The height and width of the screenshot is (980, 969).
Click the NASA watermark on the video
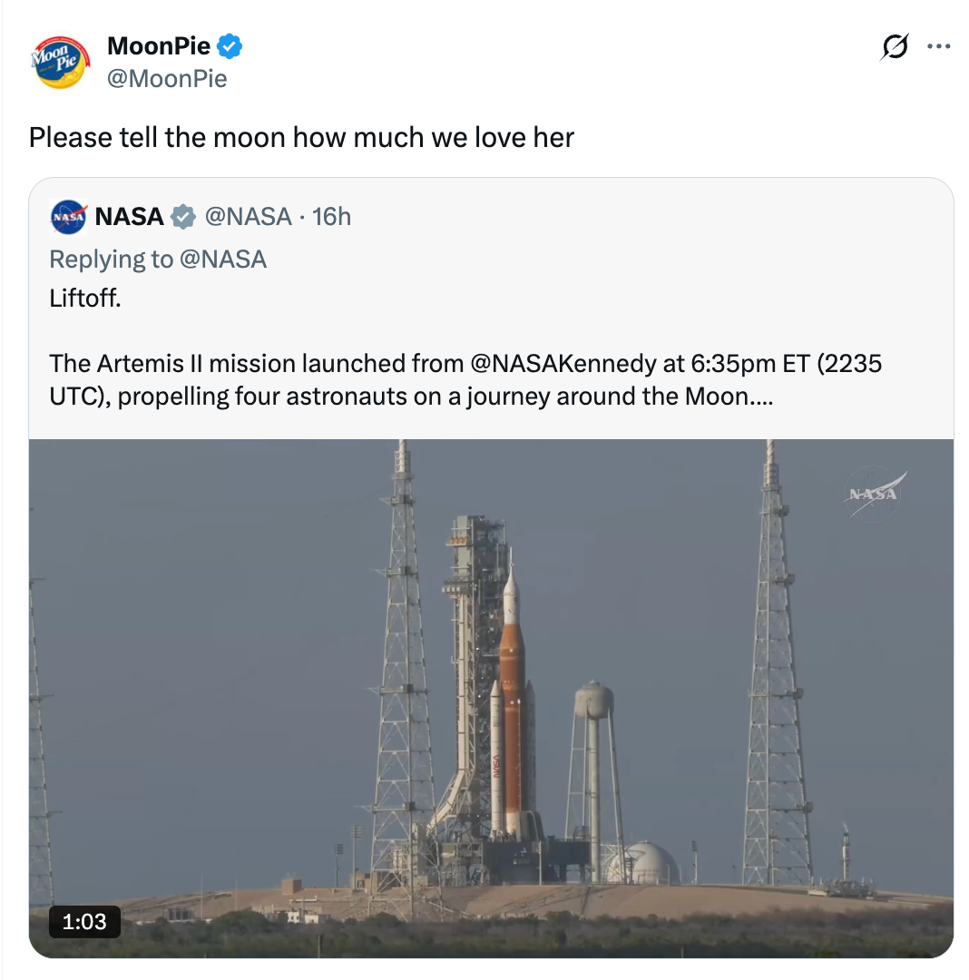pos(871,493)
